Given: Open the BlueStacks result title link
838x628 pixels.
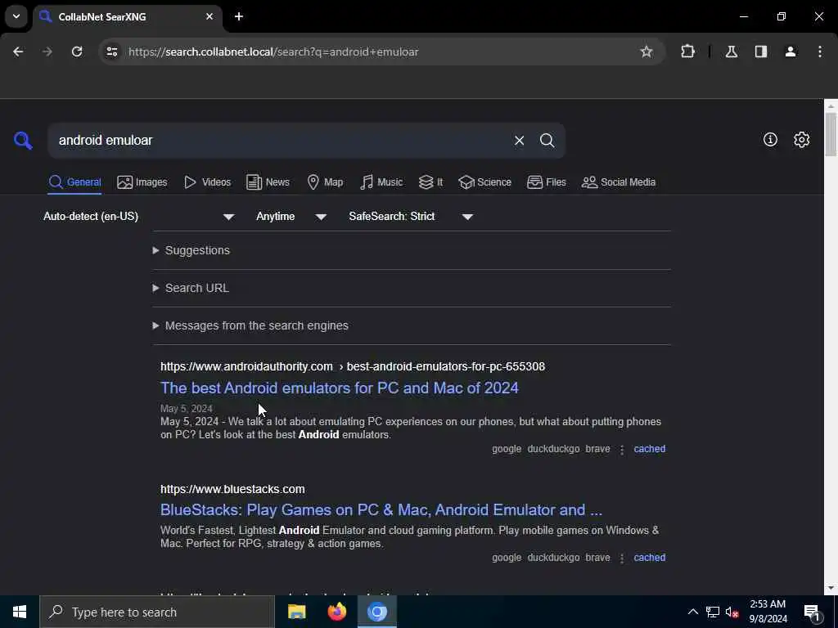Looking at the screenshot, I should point(381,509).
